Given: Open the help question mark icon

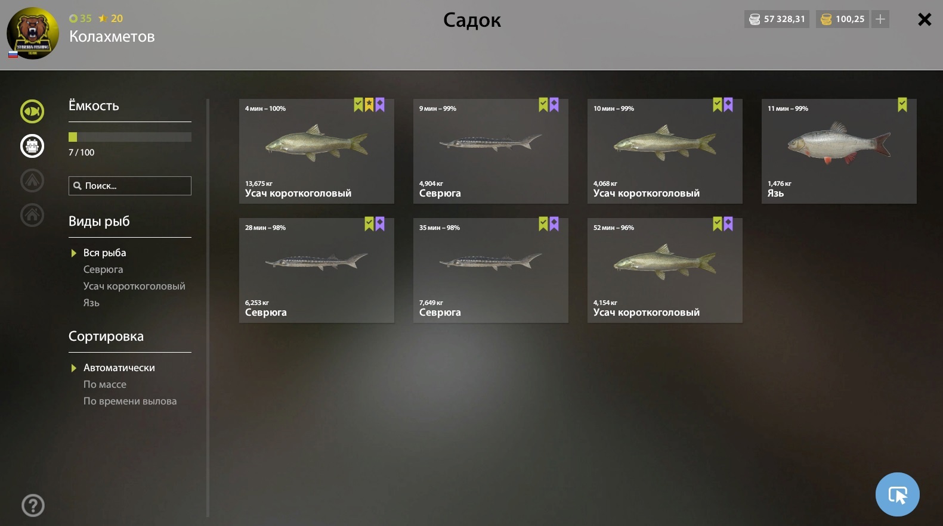Looking at the screenshot, I should pyautogui.click(x=33, y=506).
